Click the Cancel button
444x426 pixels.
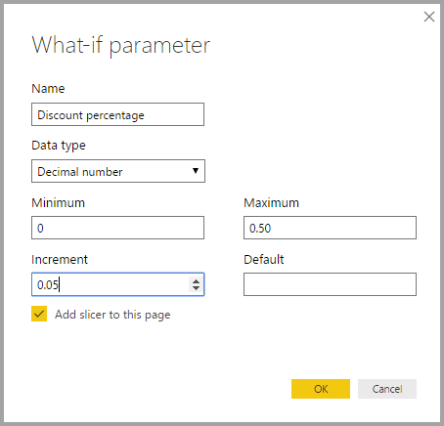[387, 389]
